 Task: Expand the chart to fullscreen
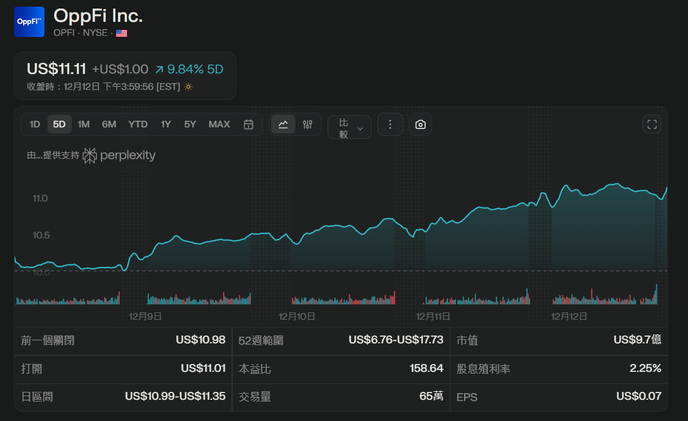(x=652, y=124)
